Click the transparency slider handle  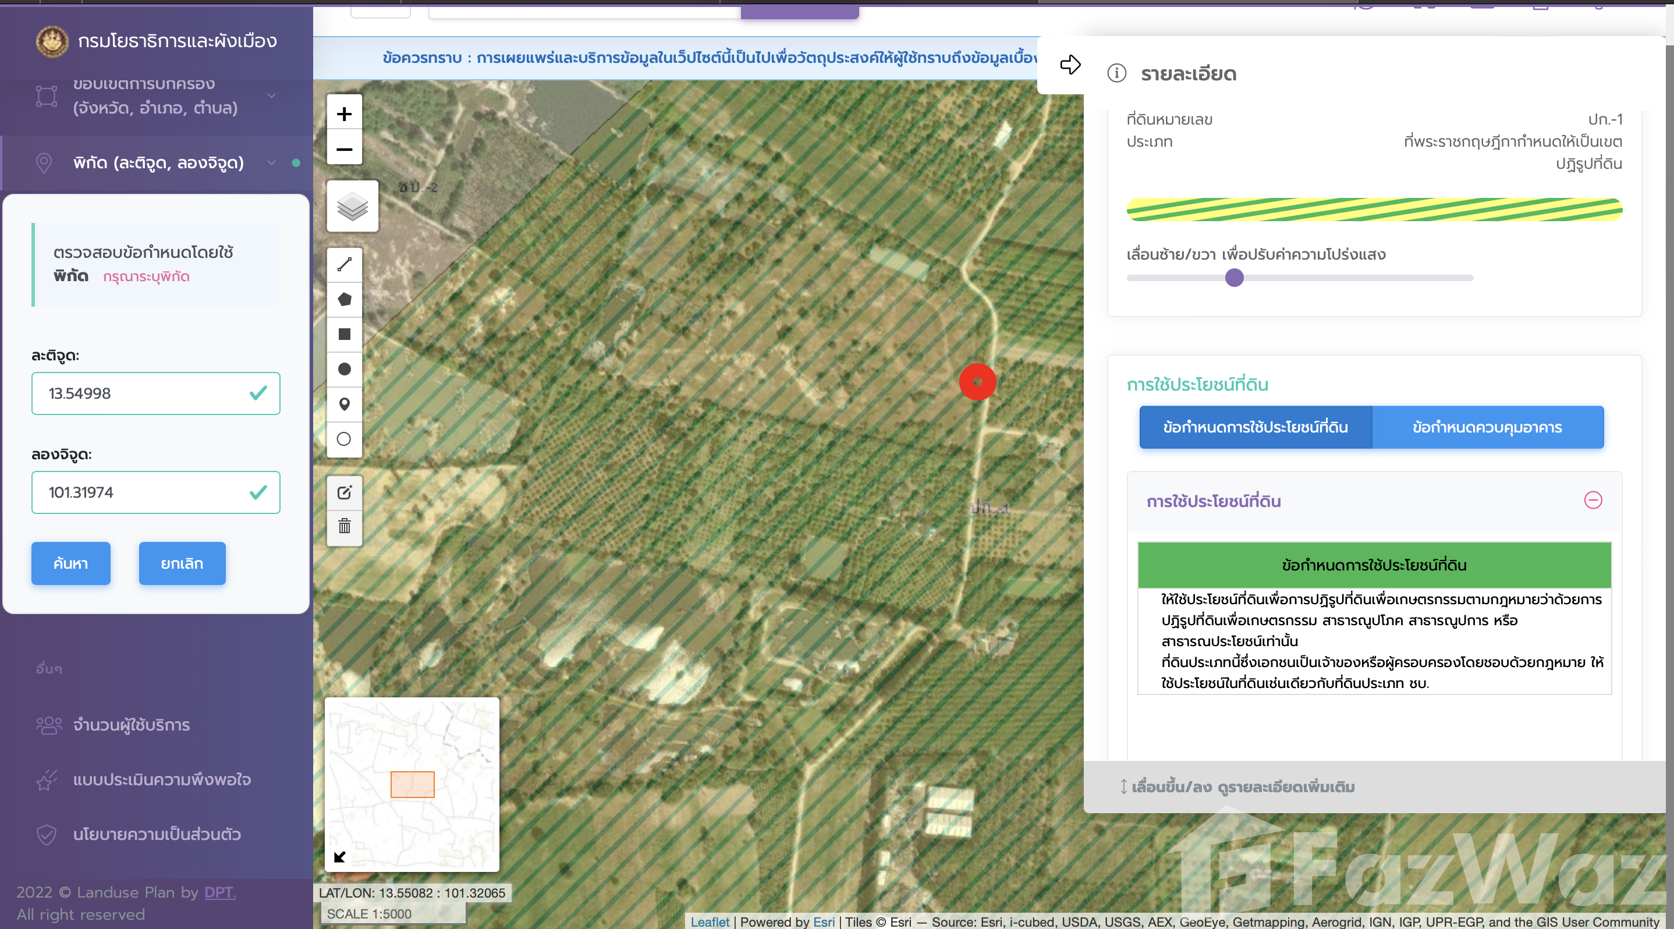tap(1233, 278)
